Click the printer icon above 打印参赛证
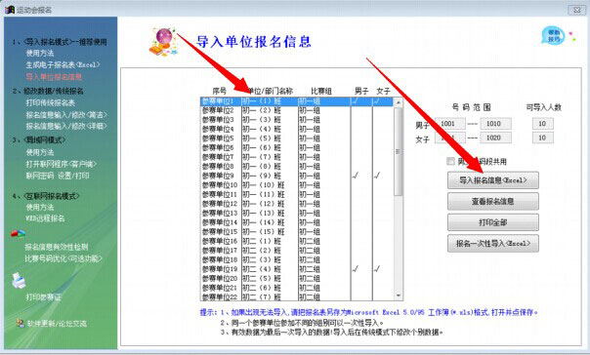This screenshot has width=590, height=355. 19,281
